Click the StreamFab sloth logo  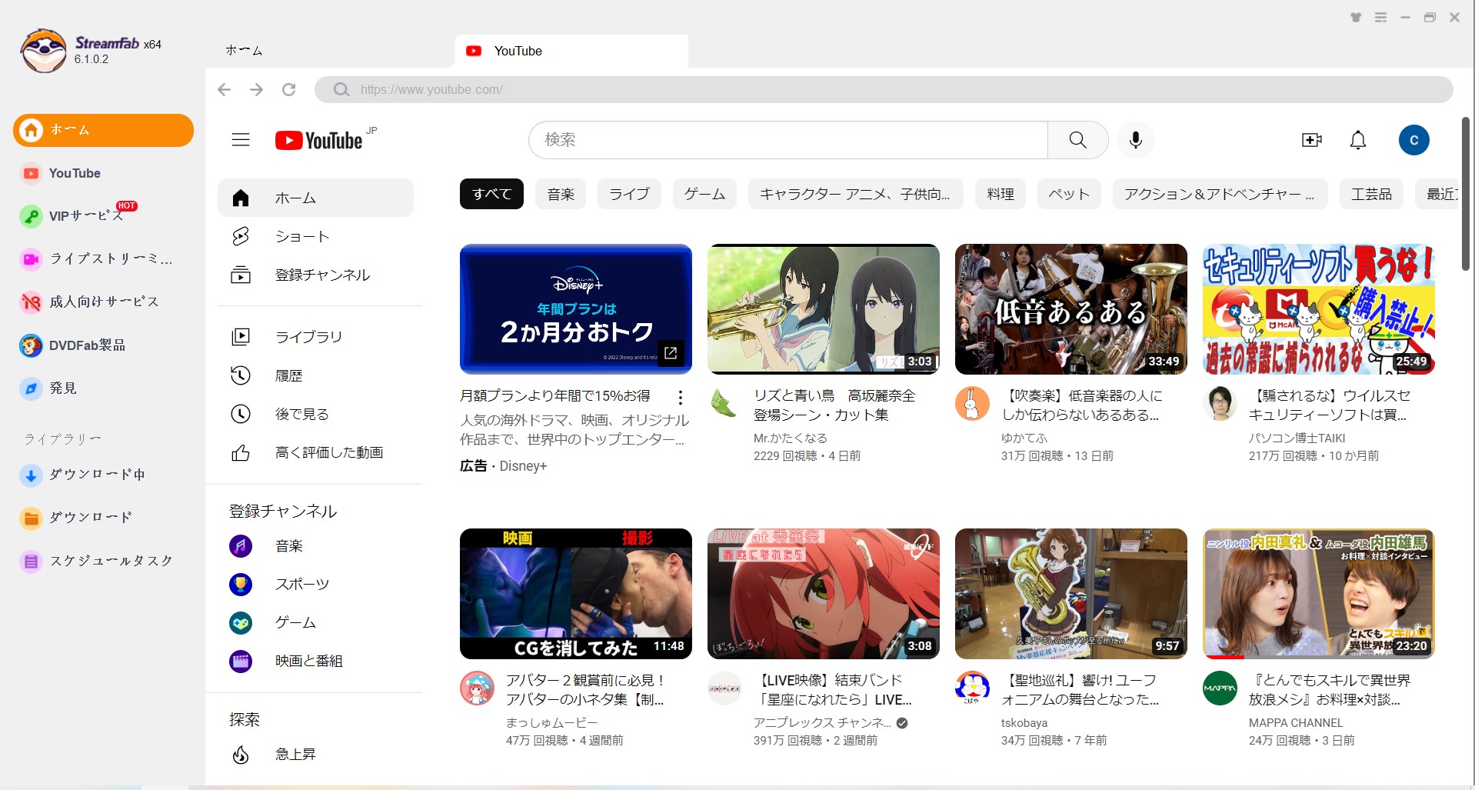click(x=43, y=51)
